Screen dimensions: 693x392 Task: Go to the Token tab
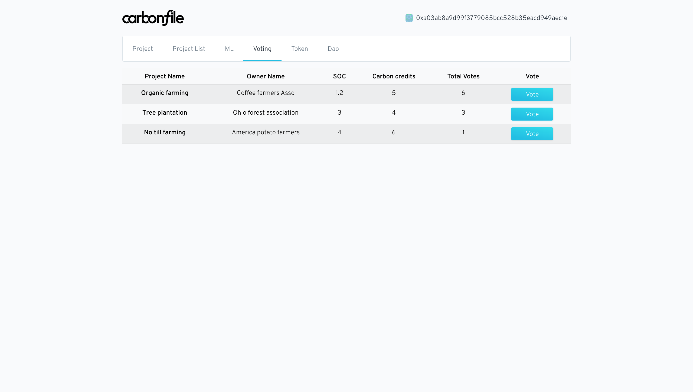coord(299,49)
